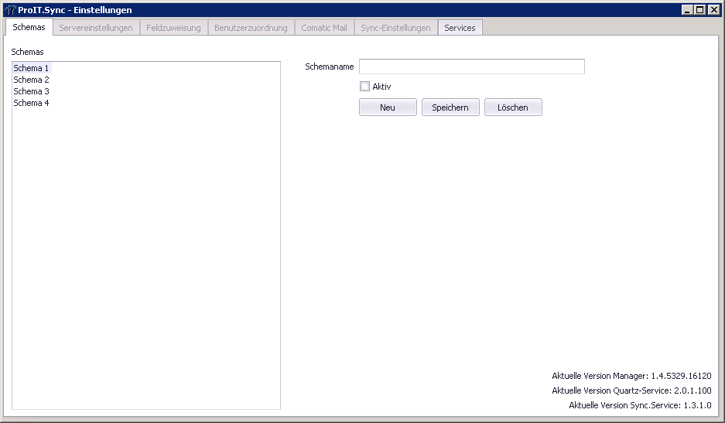
Task: Close the ProIT.Sync settings window
Action: coord(713,10)
